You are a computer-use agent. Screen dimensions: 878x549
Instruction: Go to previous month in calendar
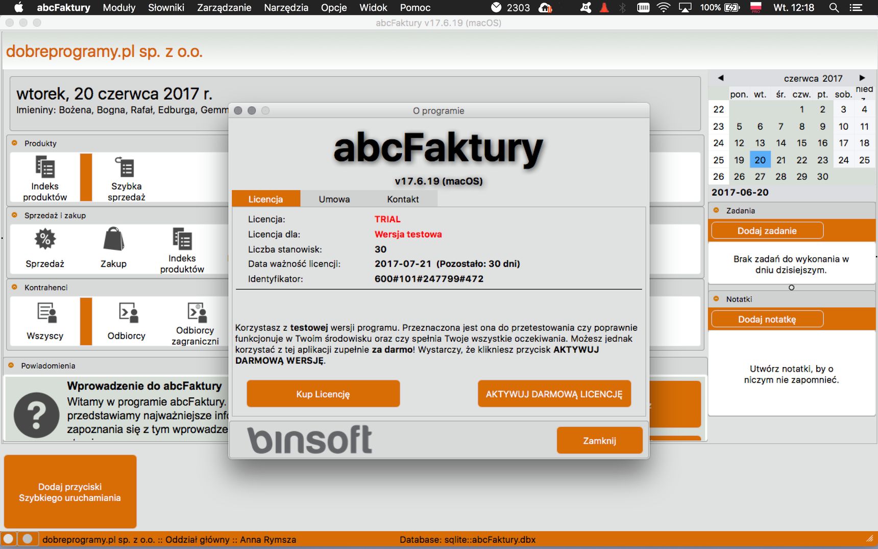(720, 78)
